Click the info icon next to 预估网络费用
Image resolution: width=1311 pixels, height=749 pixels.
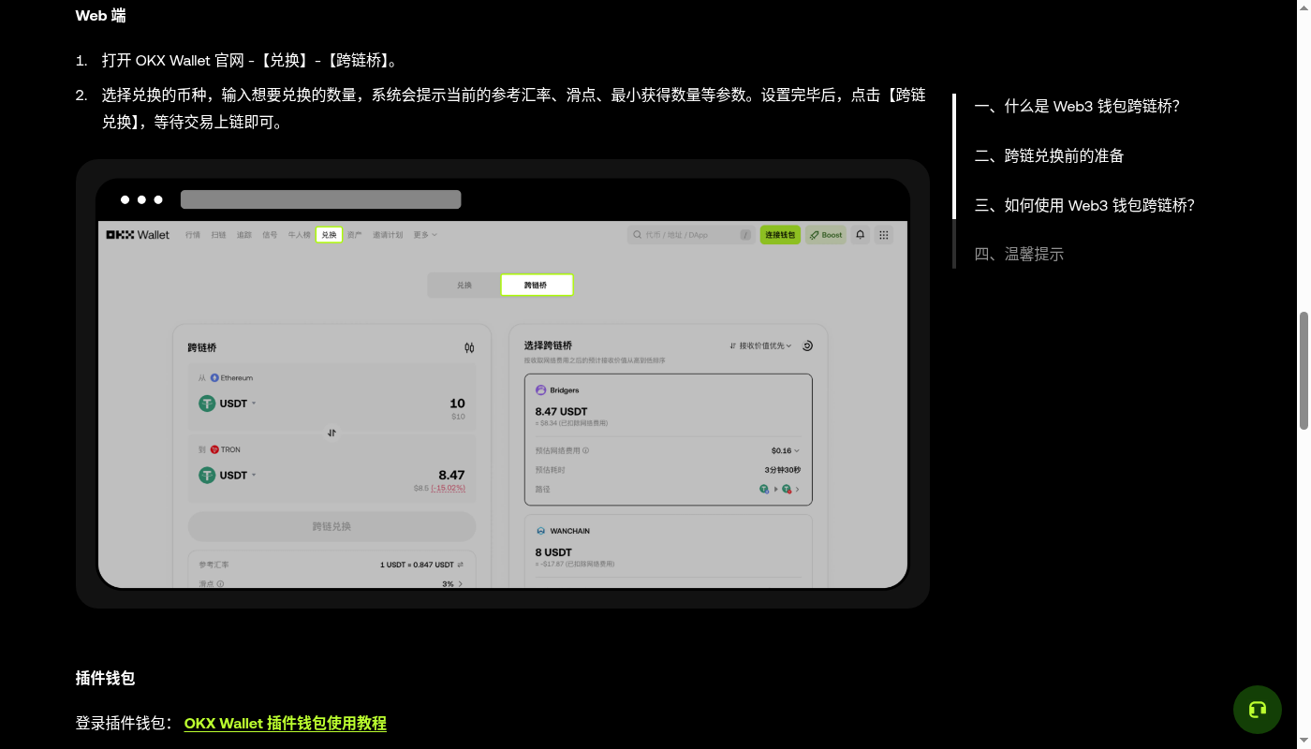(x=586, y=450)
